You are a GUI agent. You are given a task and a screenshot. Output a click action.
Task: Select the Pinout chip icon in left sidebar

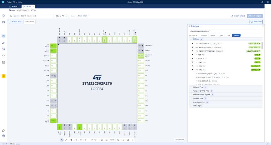coord(3,36)
